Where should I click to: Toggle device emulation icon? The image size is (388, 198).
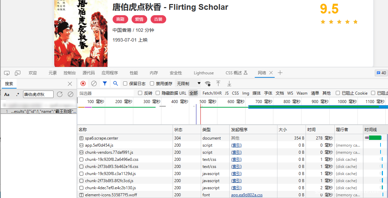pyautogui.click(x=18, y=73)
